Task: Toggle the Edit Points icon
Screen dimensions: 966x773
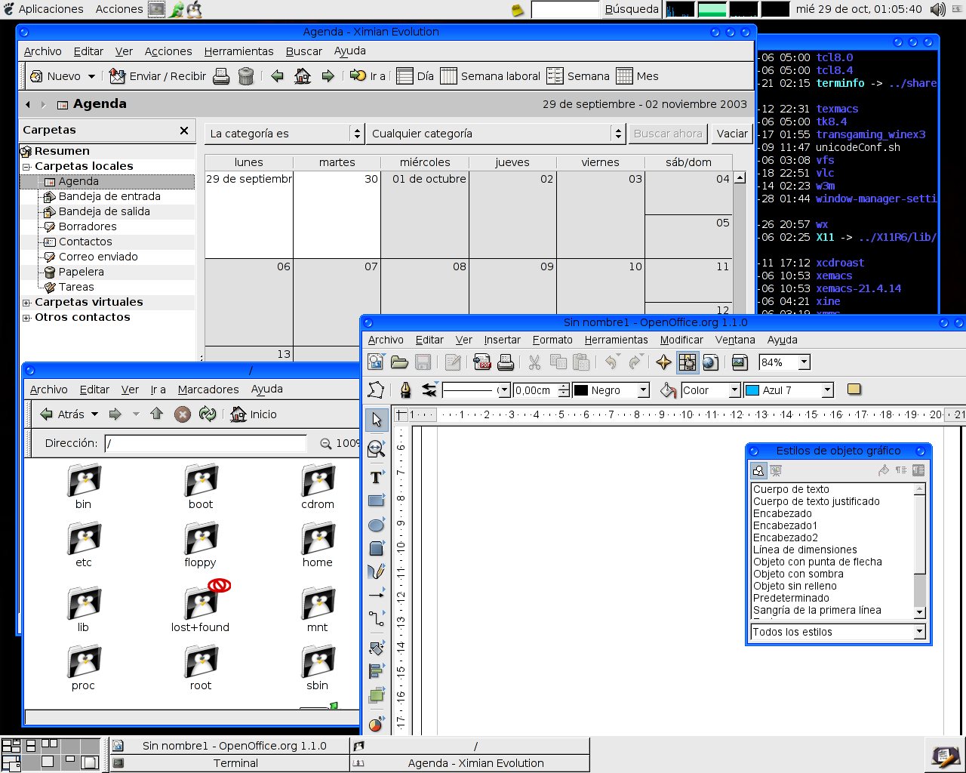Action: click(376, 390)
